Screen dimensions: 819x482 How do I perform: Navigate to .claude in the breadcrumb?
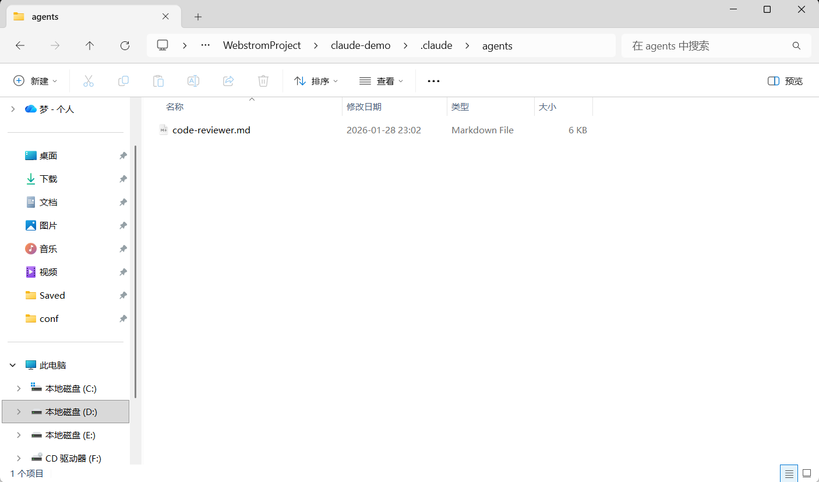coord(436,45)
